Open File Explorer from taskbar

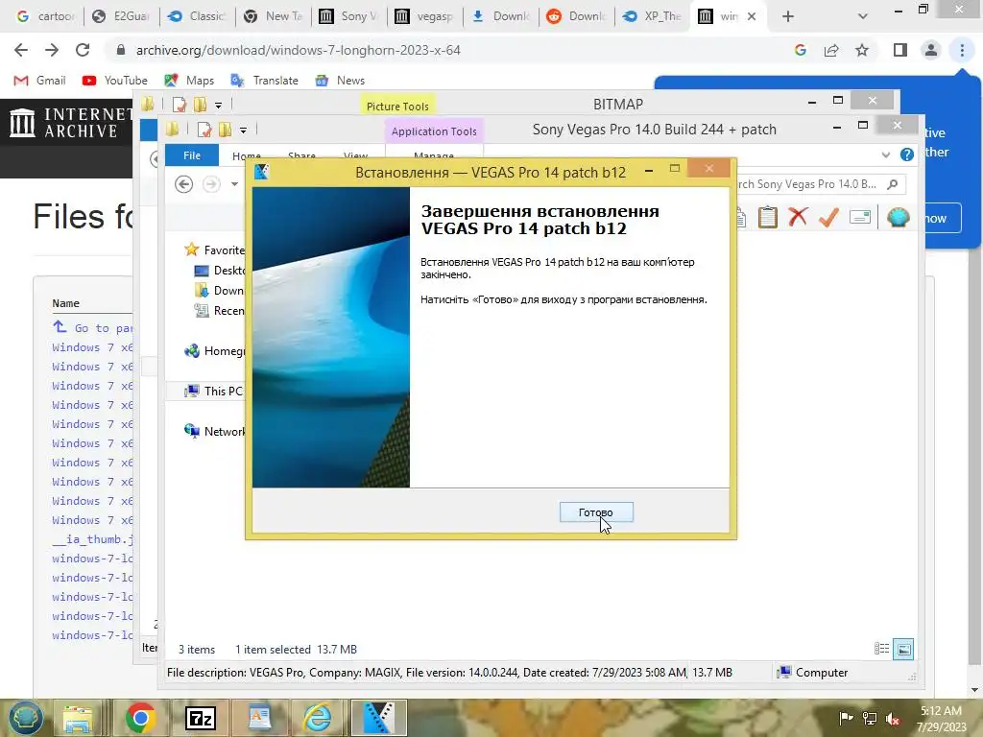78,718
